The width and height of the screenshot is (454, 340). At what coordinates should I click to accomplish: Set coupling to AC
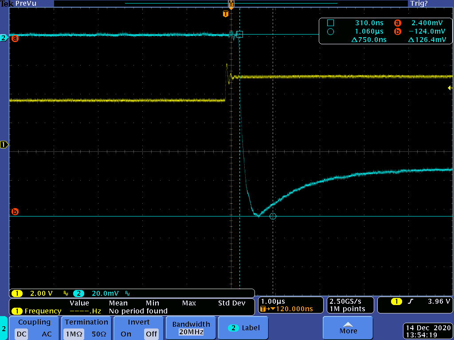pyautogui.click(x=47, y=334)
